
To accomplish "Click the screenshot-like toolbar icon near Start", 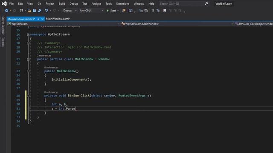I will (x=131, y=11).
